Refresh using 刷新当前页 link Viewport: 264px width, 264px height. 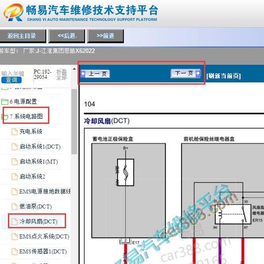(x=223, y=76)
